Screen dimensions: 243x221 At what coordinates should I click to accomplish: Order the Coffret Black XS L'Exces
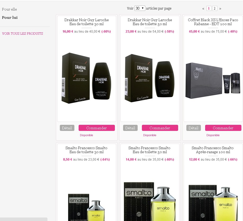click(x=223, y=128)
